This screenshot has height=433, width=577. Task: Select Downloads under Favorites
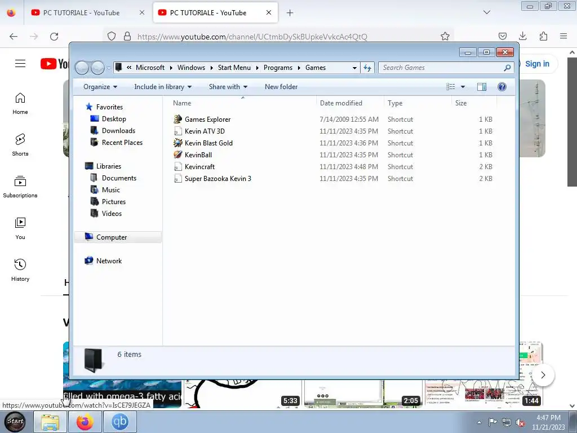pyautogui.click(x=118, y=131)
